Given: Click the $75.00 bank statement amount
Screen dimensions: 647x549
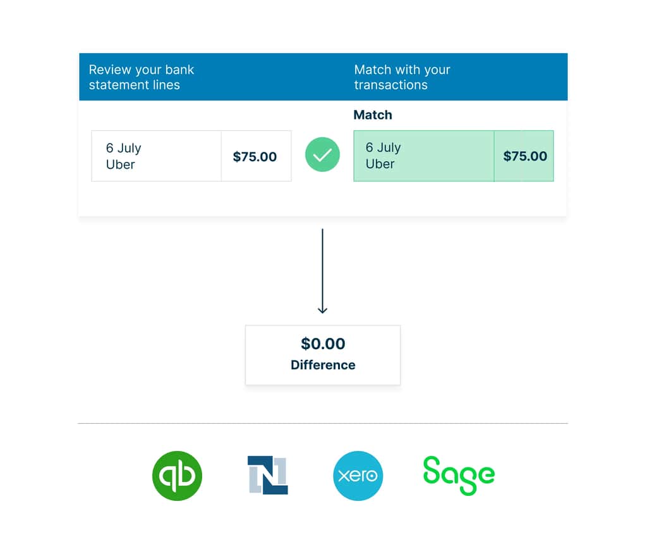Looking at the screenshot, I should [x=255, y=157].
